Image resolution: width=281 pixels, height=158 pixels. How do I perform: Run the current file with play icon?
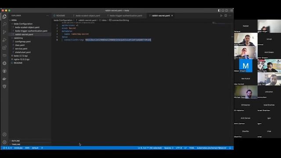[x=221, y=16]
